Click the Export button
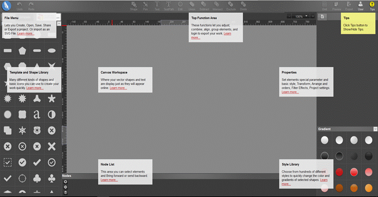The width and height of the screenshot is (378, 197). click(349, 6)
